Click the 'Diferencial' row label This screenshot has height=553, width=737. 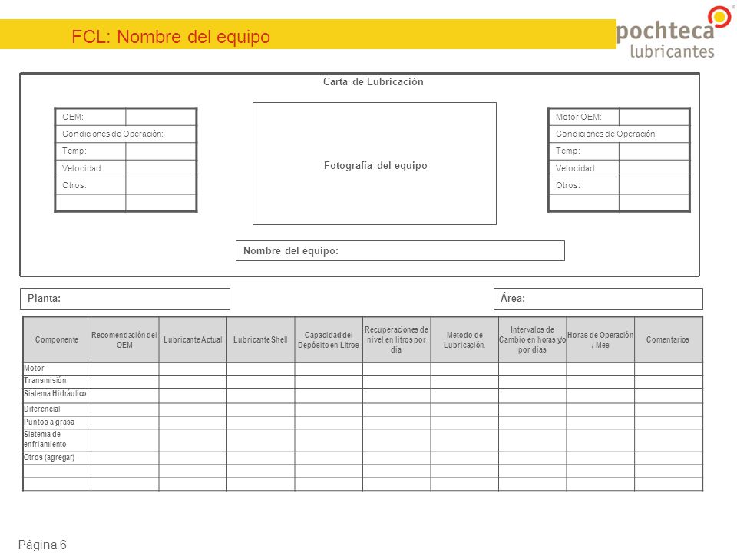(41, 409)
